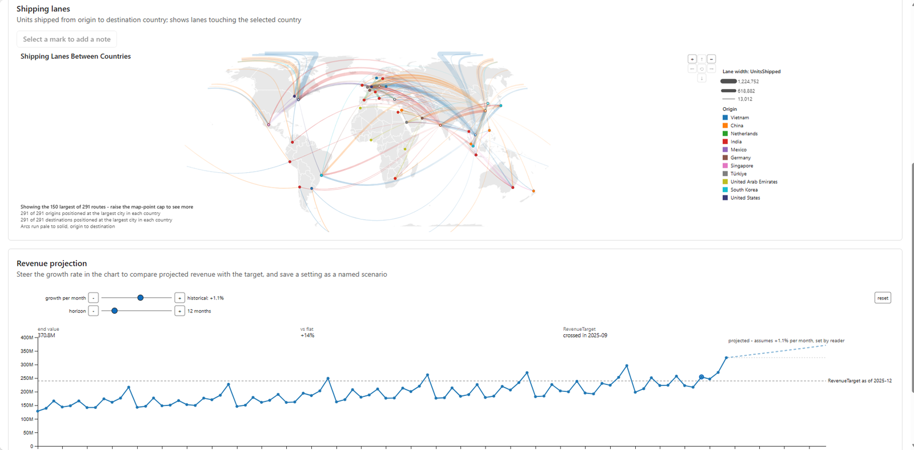Reset the shipping map view rotation
This screenshot has height=450, width=914.
tap(701, 68)
